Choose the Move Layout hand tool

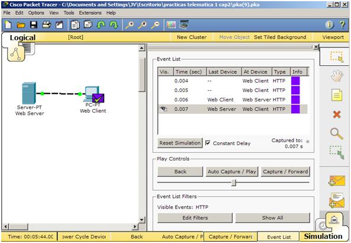click(337, 75)
